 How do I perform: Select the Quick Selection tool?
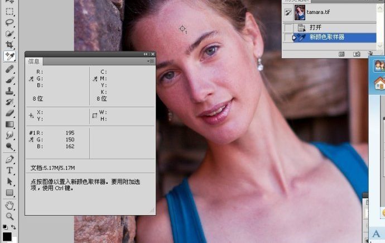[9, 34]
